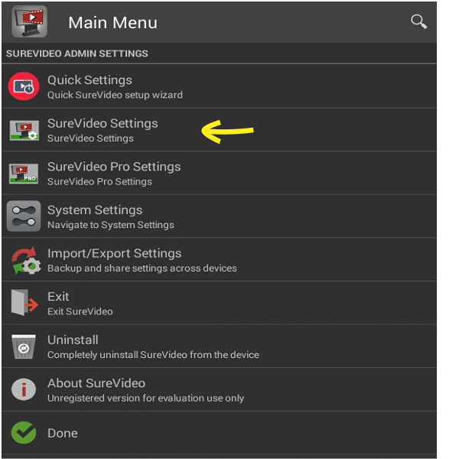Click 'SUREVIDEO ADMIN SETTINGS' section heading

(77, 54)
